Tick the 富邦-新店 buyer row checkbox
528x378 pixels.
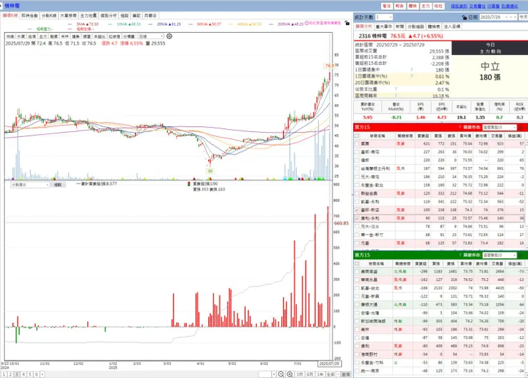357,210
